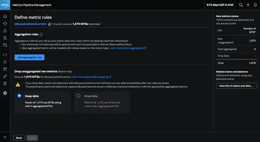
Task: Click the Aggregation rules info icon
Action: pos(41,35)
